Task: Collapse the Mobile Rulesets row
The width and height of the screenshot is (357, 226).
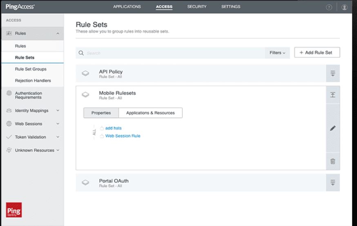Action: coord(332,95)
